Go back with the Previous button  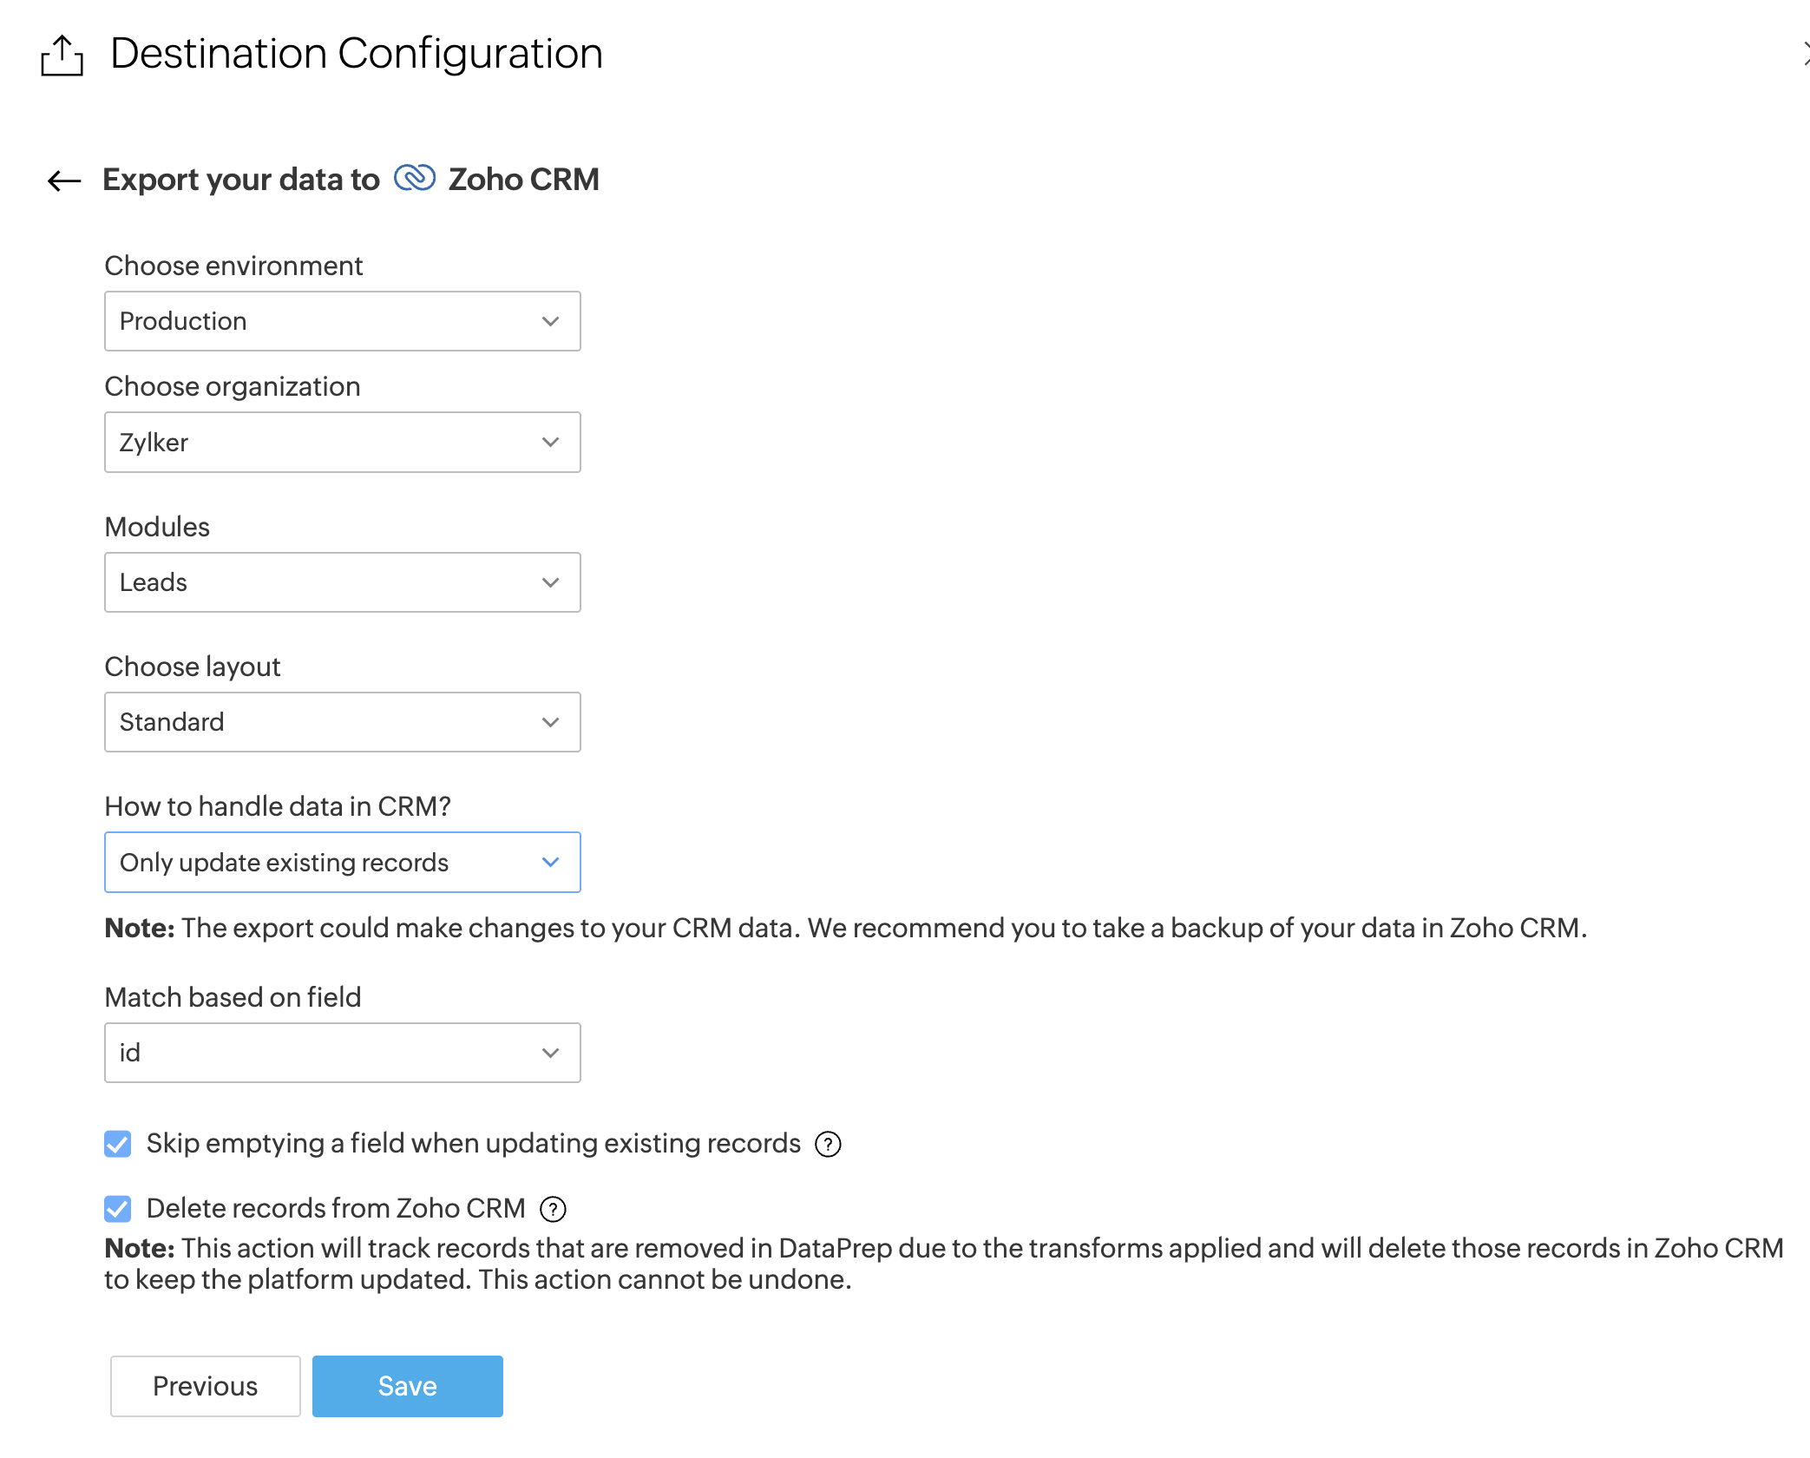206,1386
